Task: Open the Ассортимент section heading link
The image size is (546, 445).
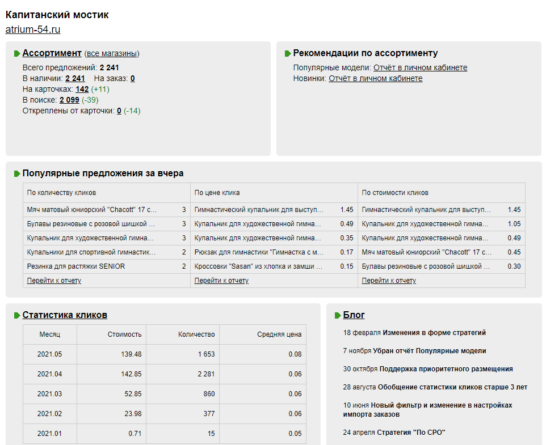Action: [52, 53]
